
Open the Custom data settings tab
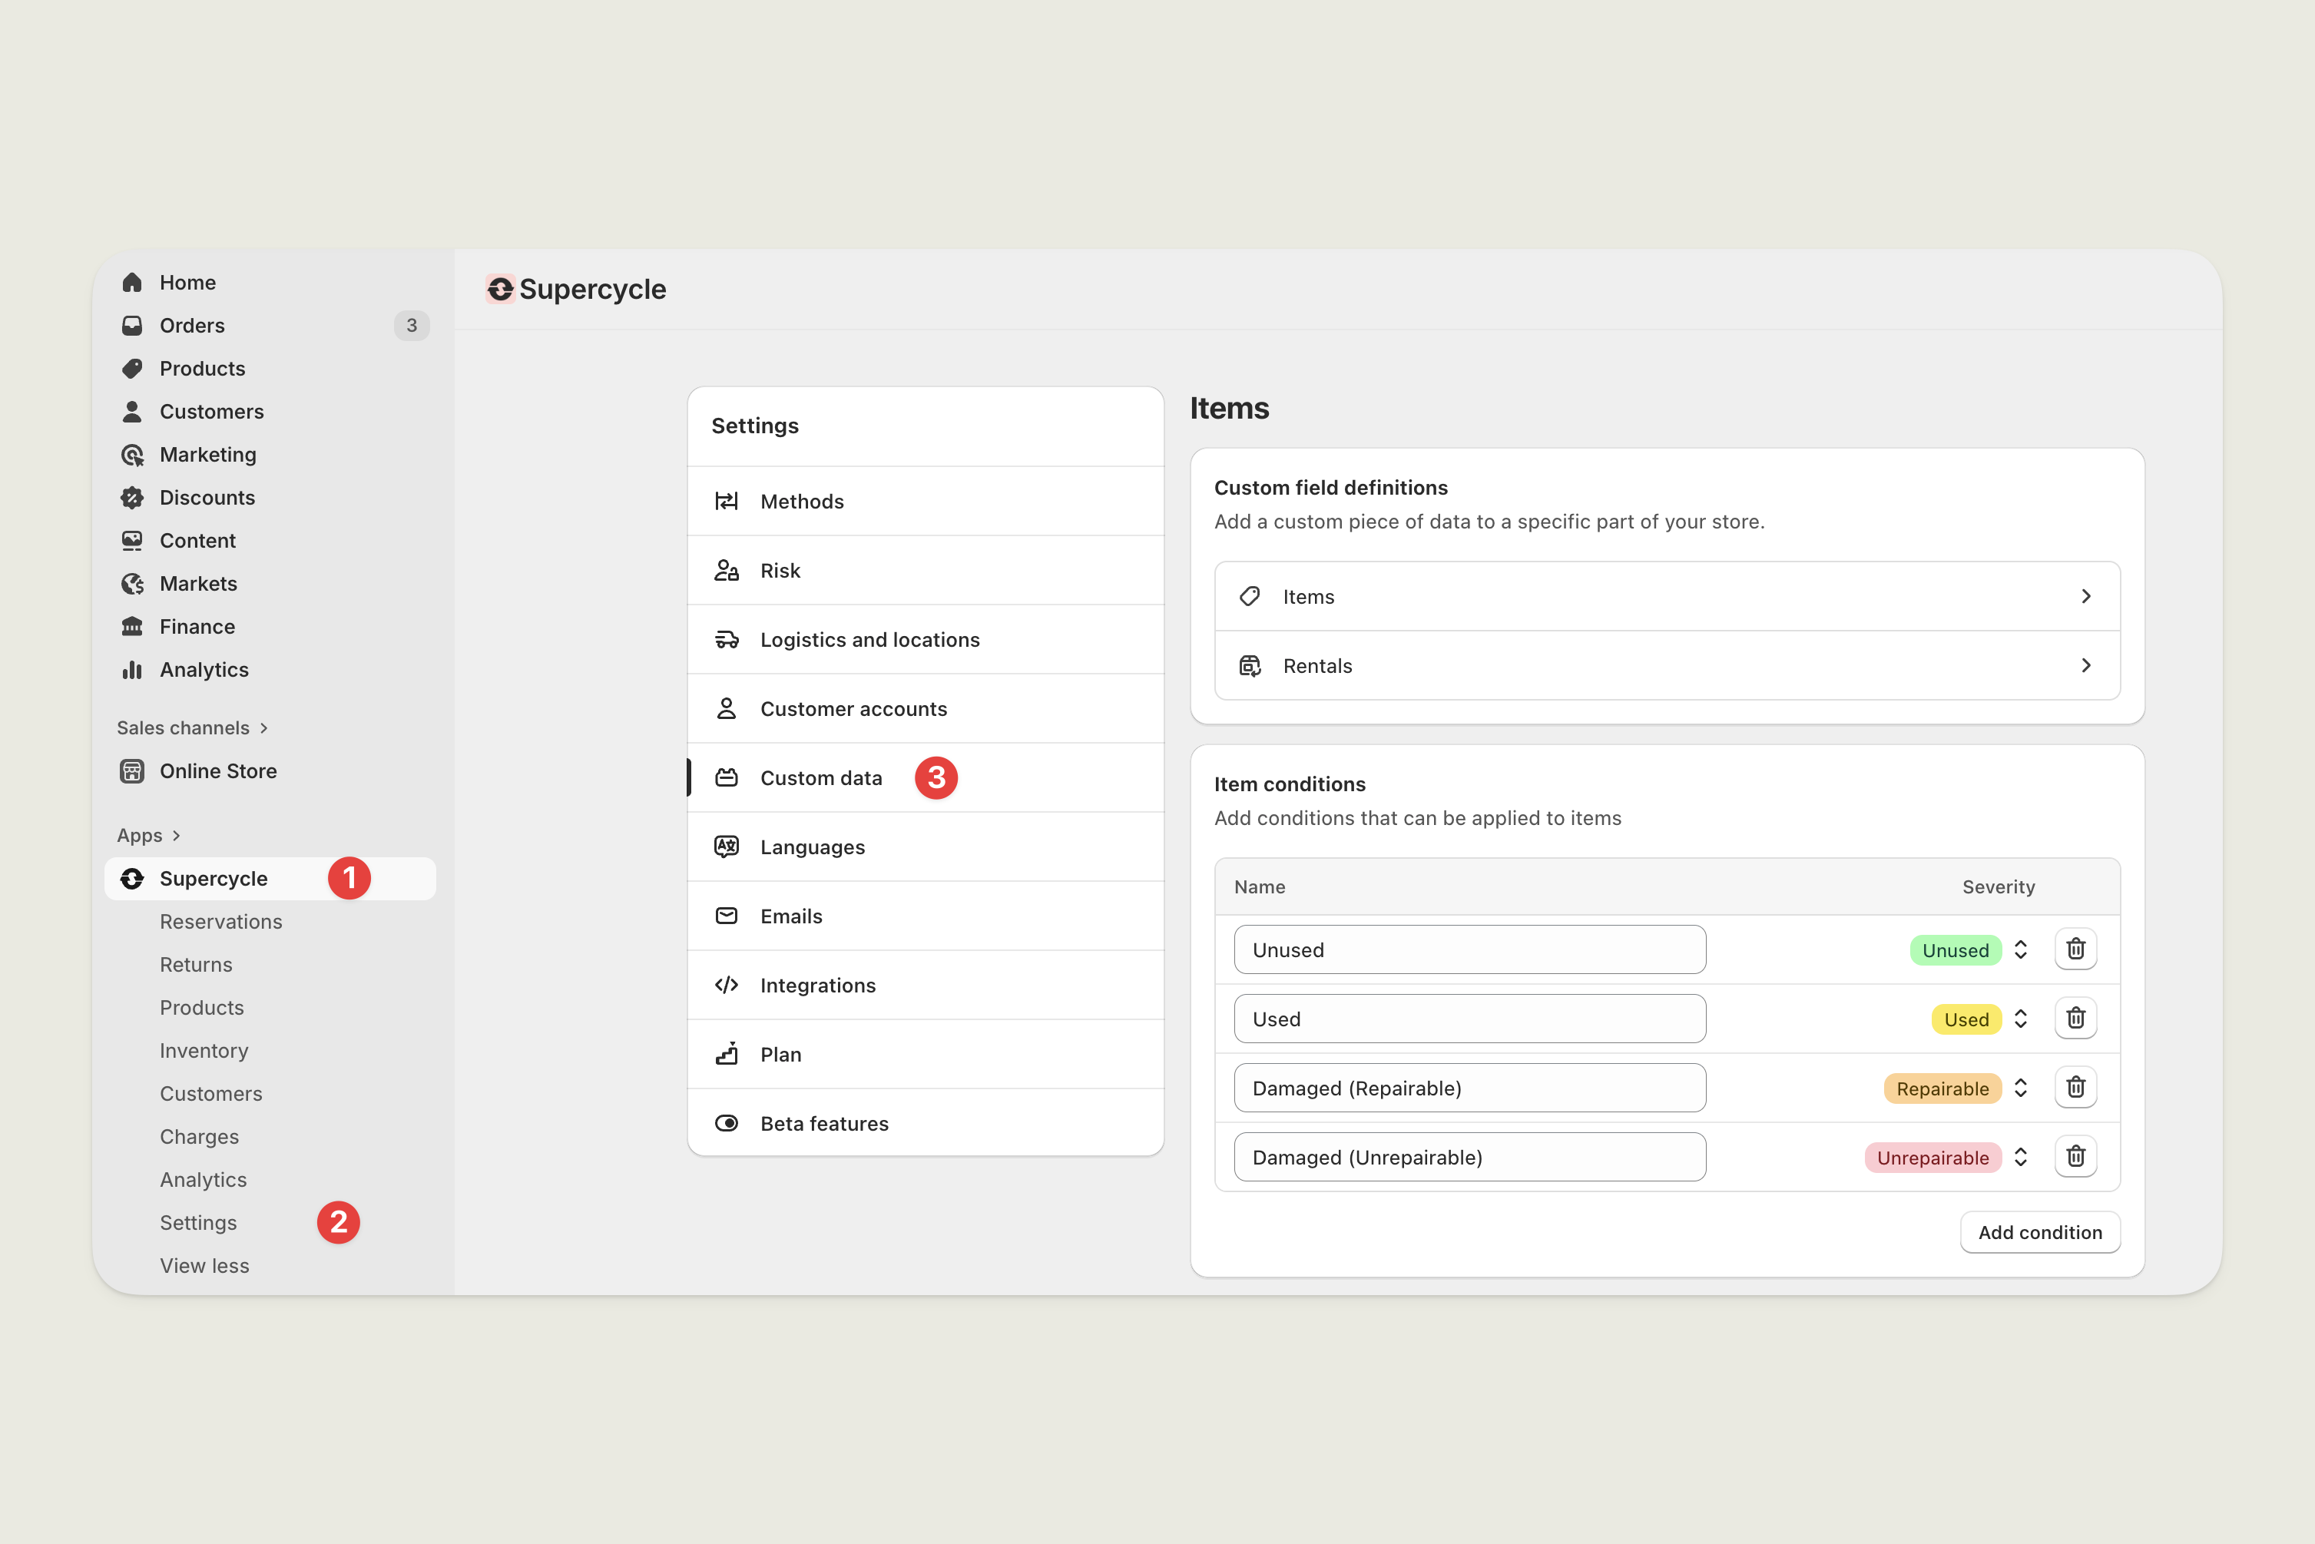coord(820,778)
